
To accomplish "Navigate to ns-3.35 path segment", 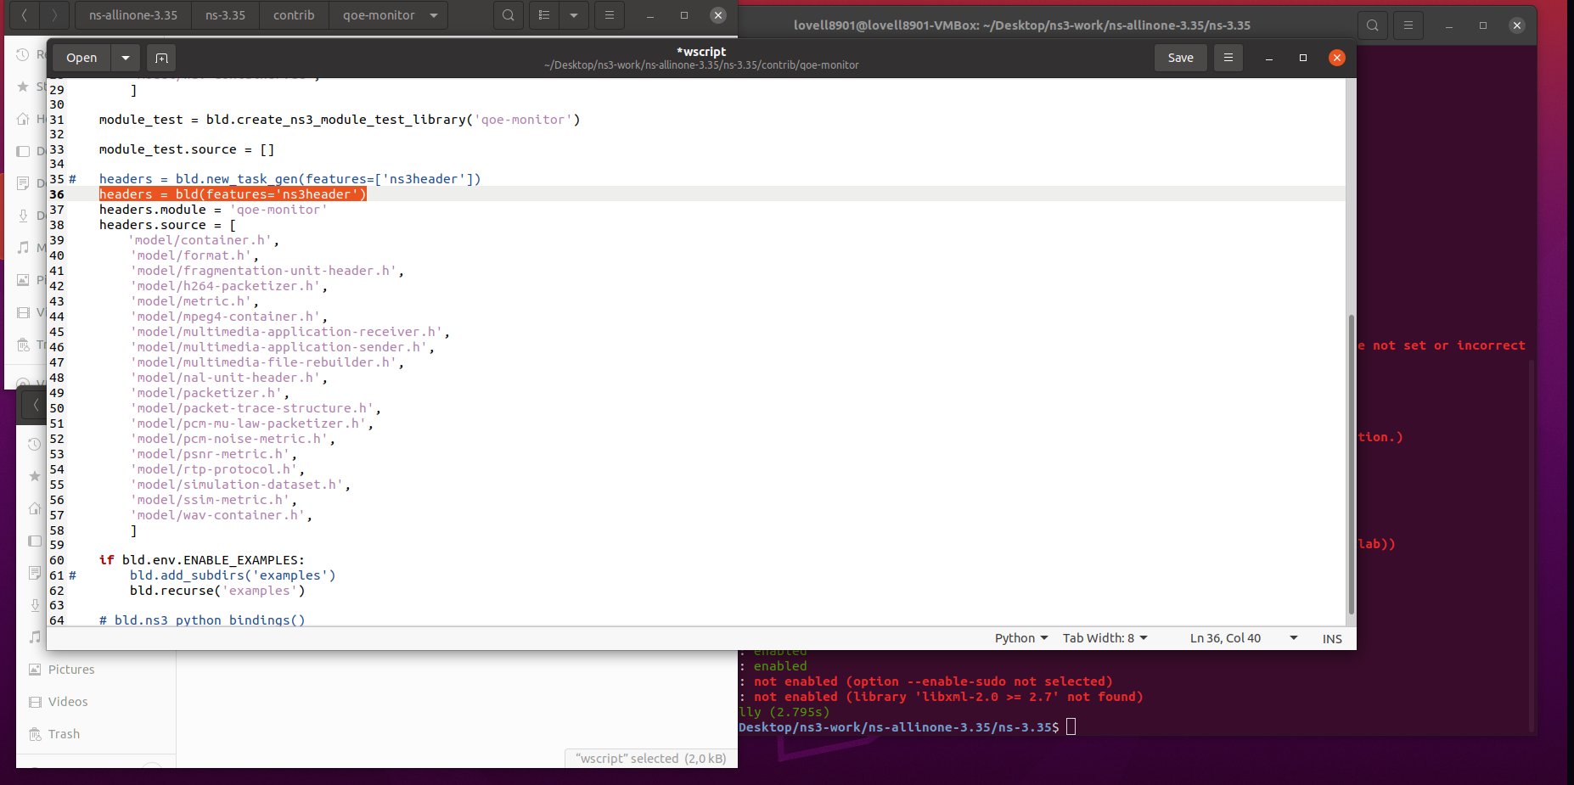I will (x=225, y=15).
